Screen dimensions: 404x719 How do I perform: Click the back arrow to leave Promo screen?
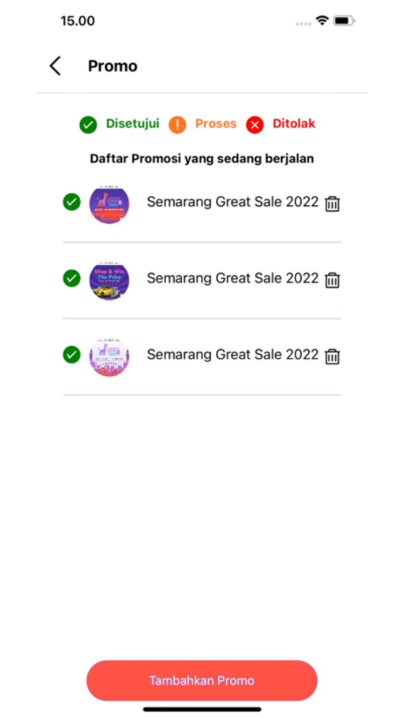point(54,66)
